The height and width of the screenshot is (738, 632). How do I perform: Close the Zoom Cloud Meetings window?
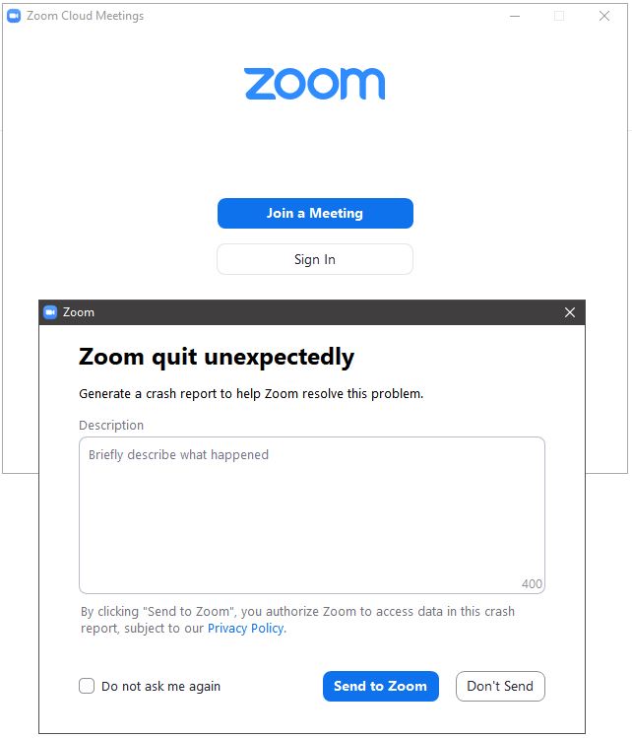click(x=604, y=16)
